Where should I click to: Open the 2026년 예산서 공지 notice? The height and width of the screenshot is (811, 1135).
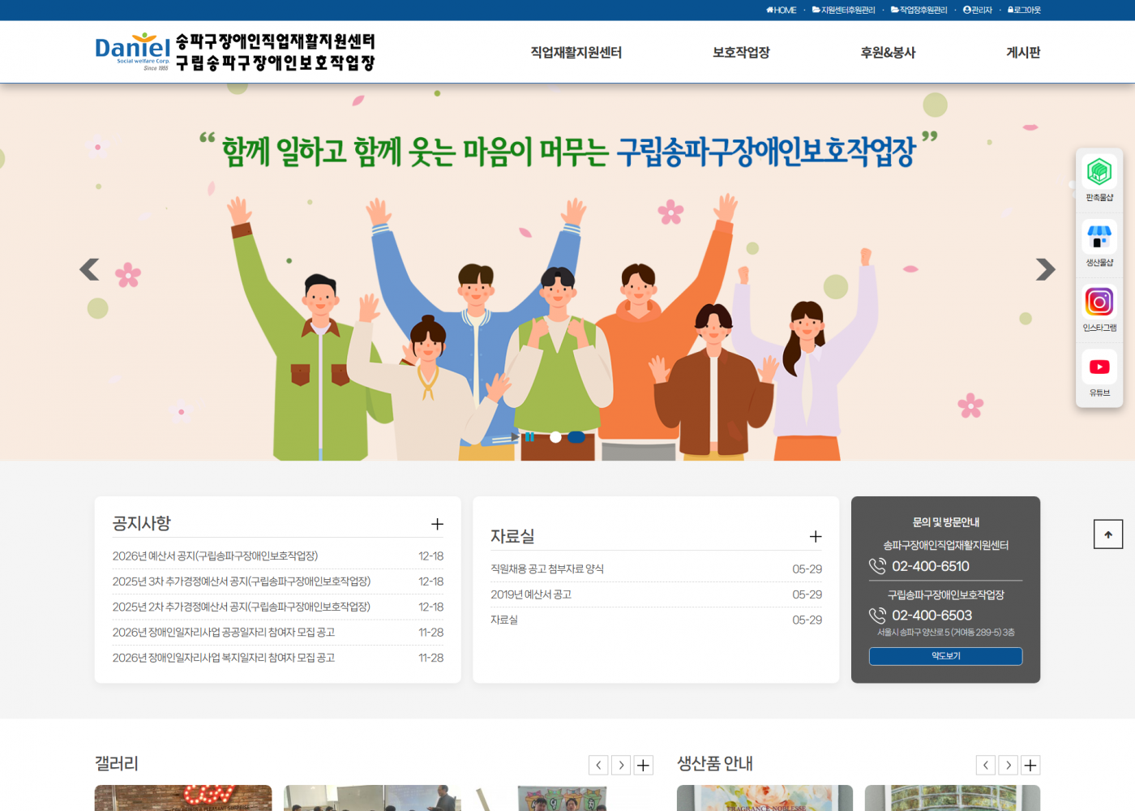tap(215, 556)
